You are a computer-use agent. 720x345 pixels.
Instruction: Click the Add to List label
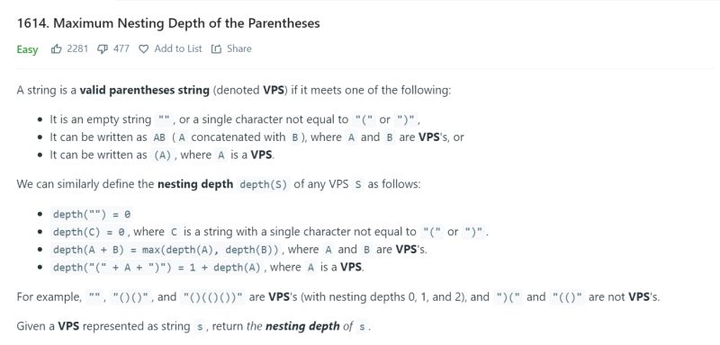point(178,49)
